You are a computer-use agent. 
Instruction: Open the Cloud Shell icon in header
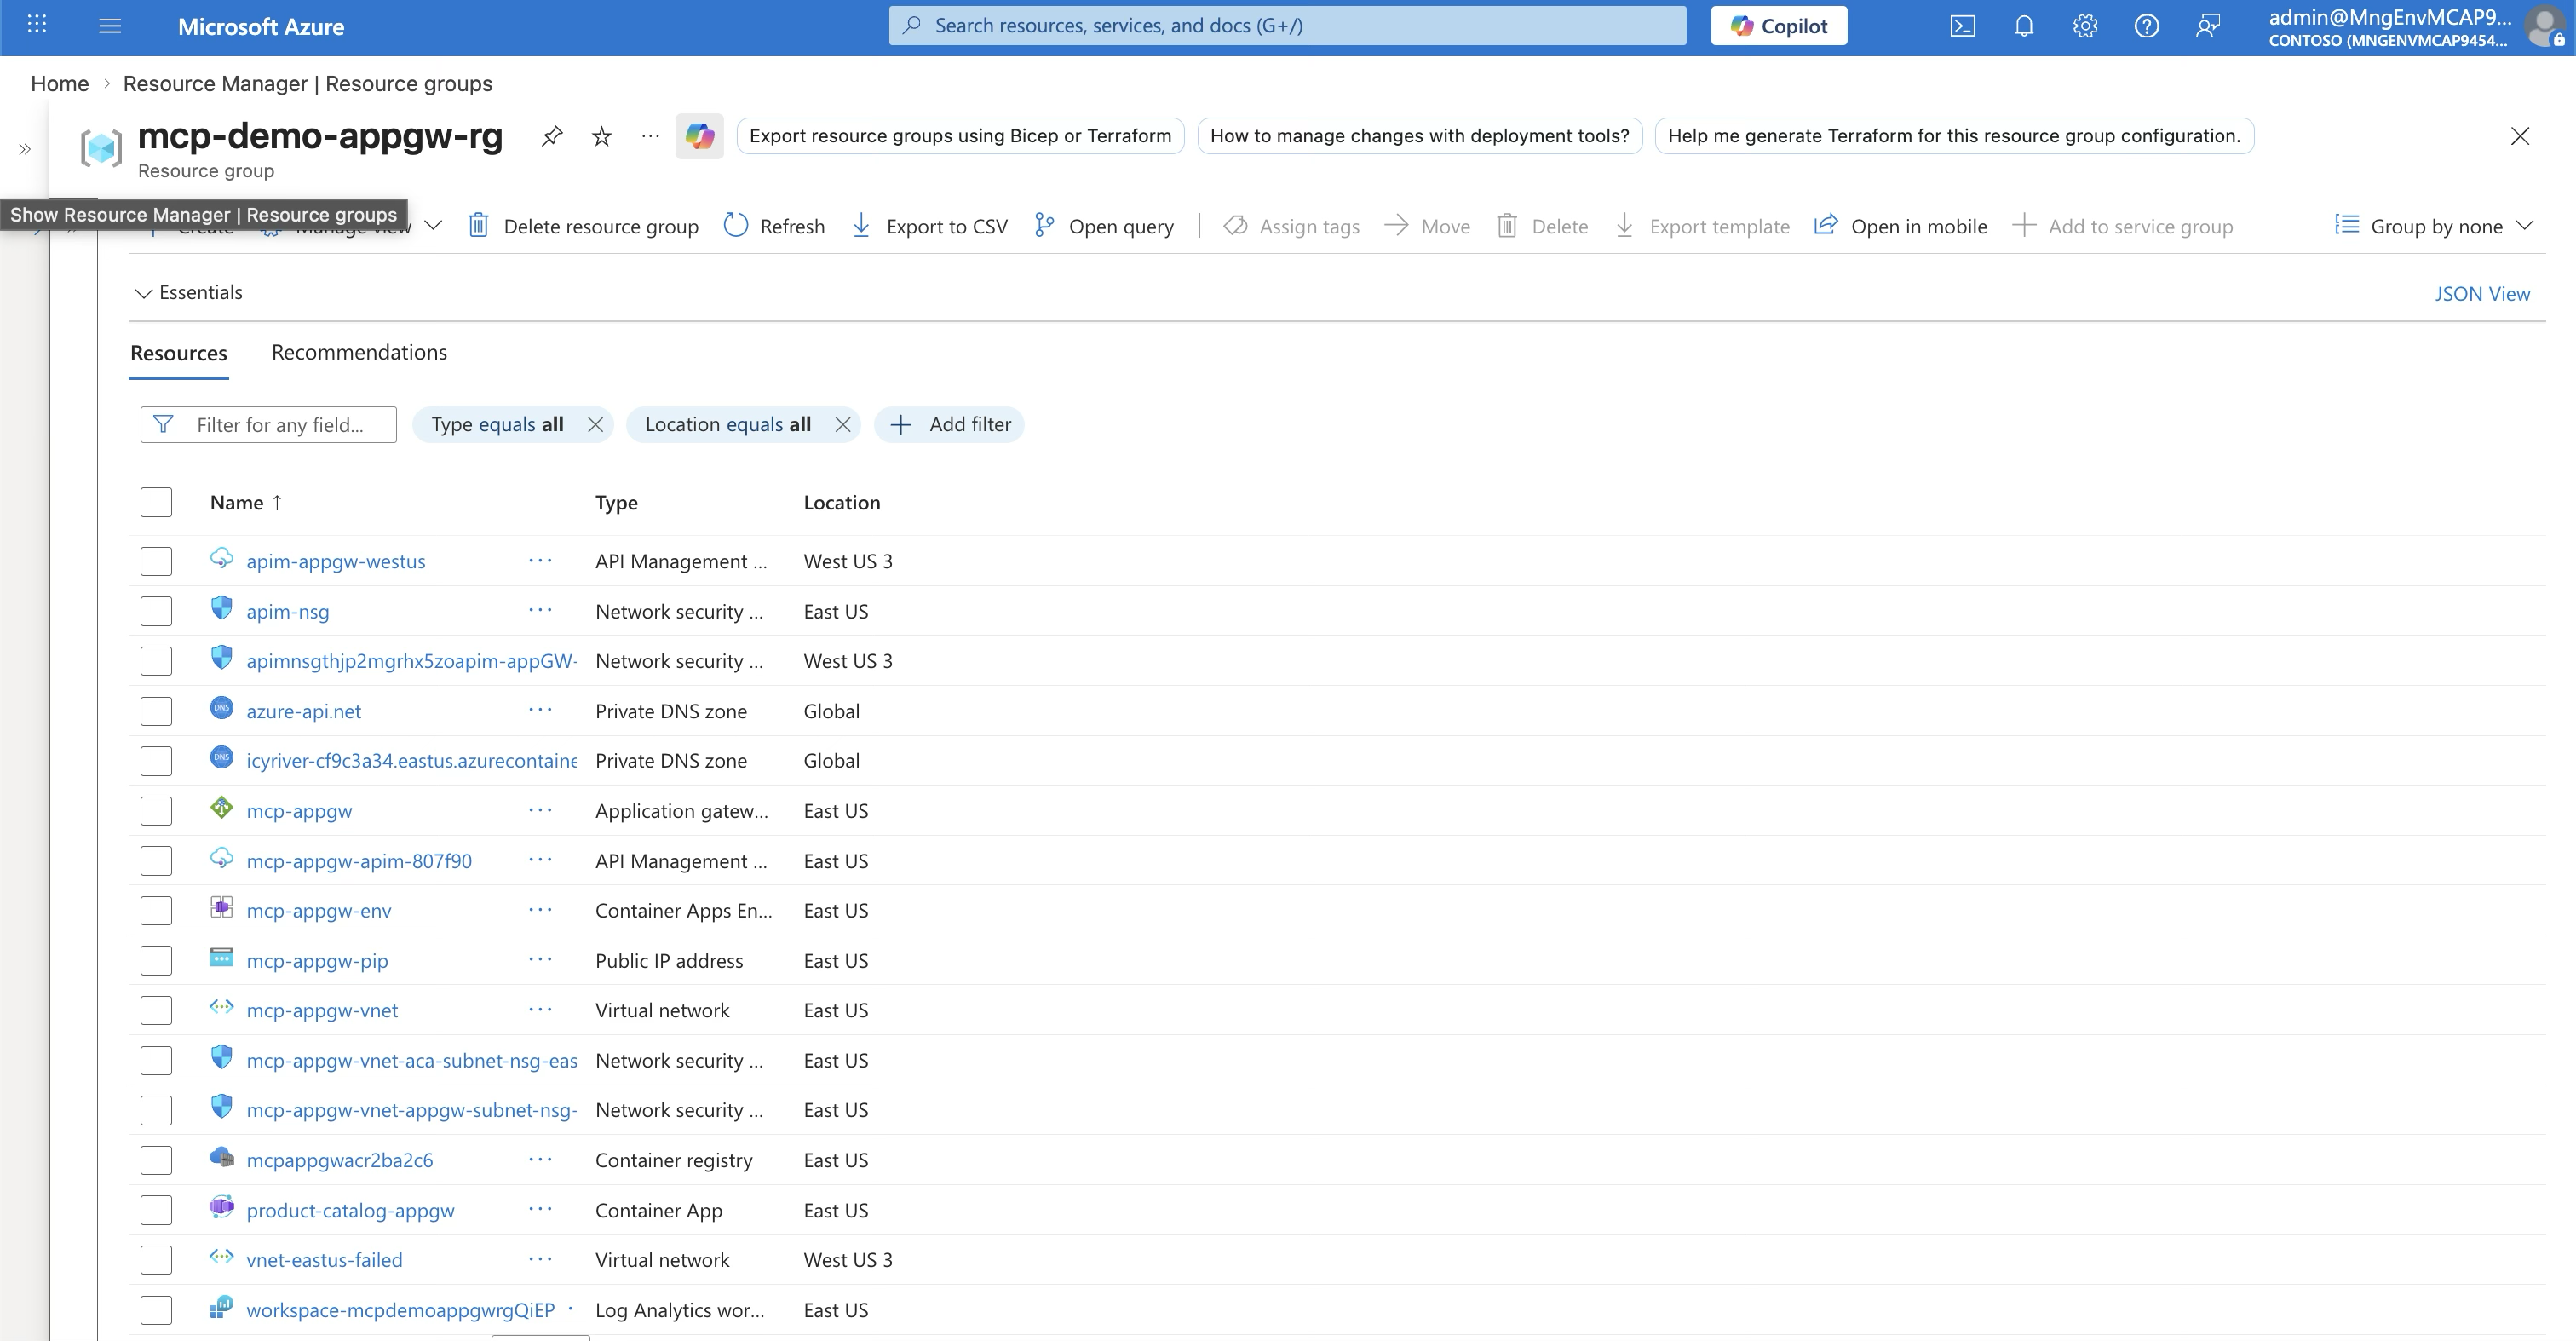tap(1962, 26)
